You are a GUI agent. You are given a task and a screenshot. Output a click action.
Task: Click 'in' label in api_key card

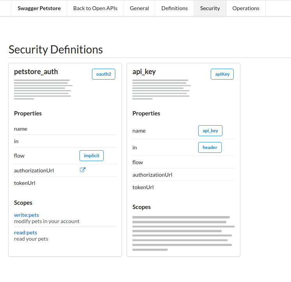pyautogui.click(x=134, y=148)
